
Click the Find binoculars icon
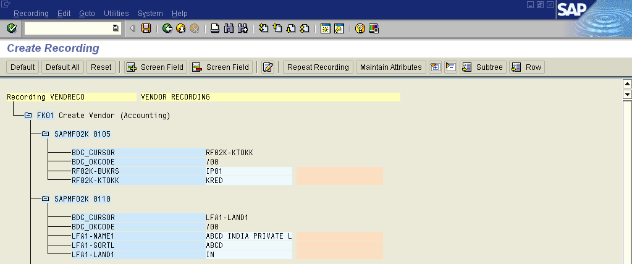coord(229,28)
